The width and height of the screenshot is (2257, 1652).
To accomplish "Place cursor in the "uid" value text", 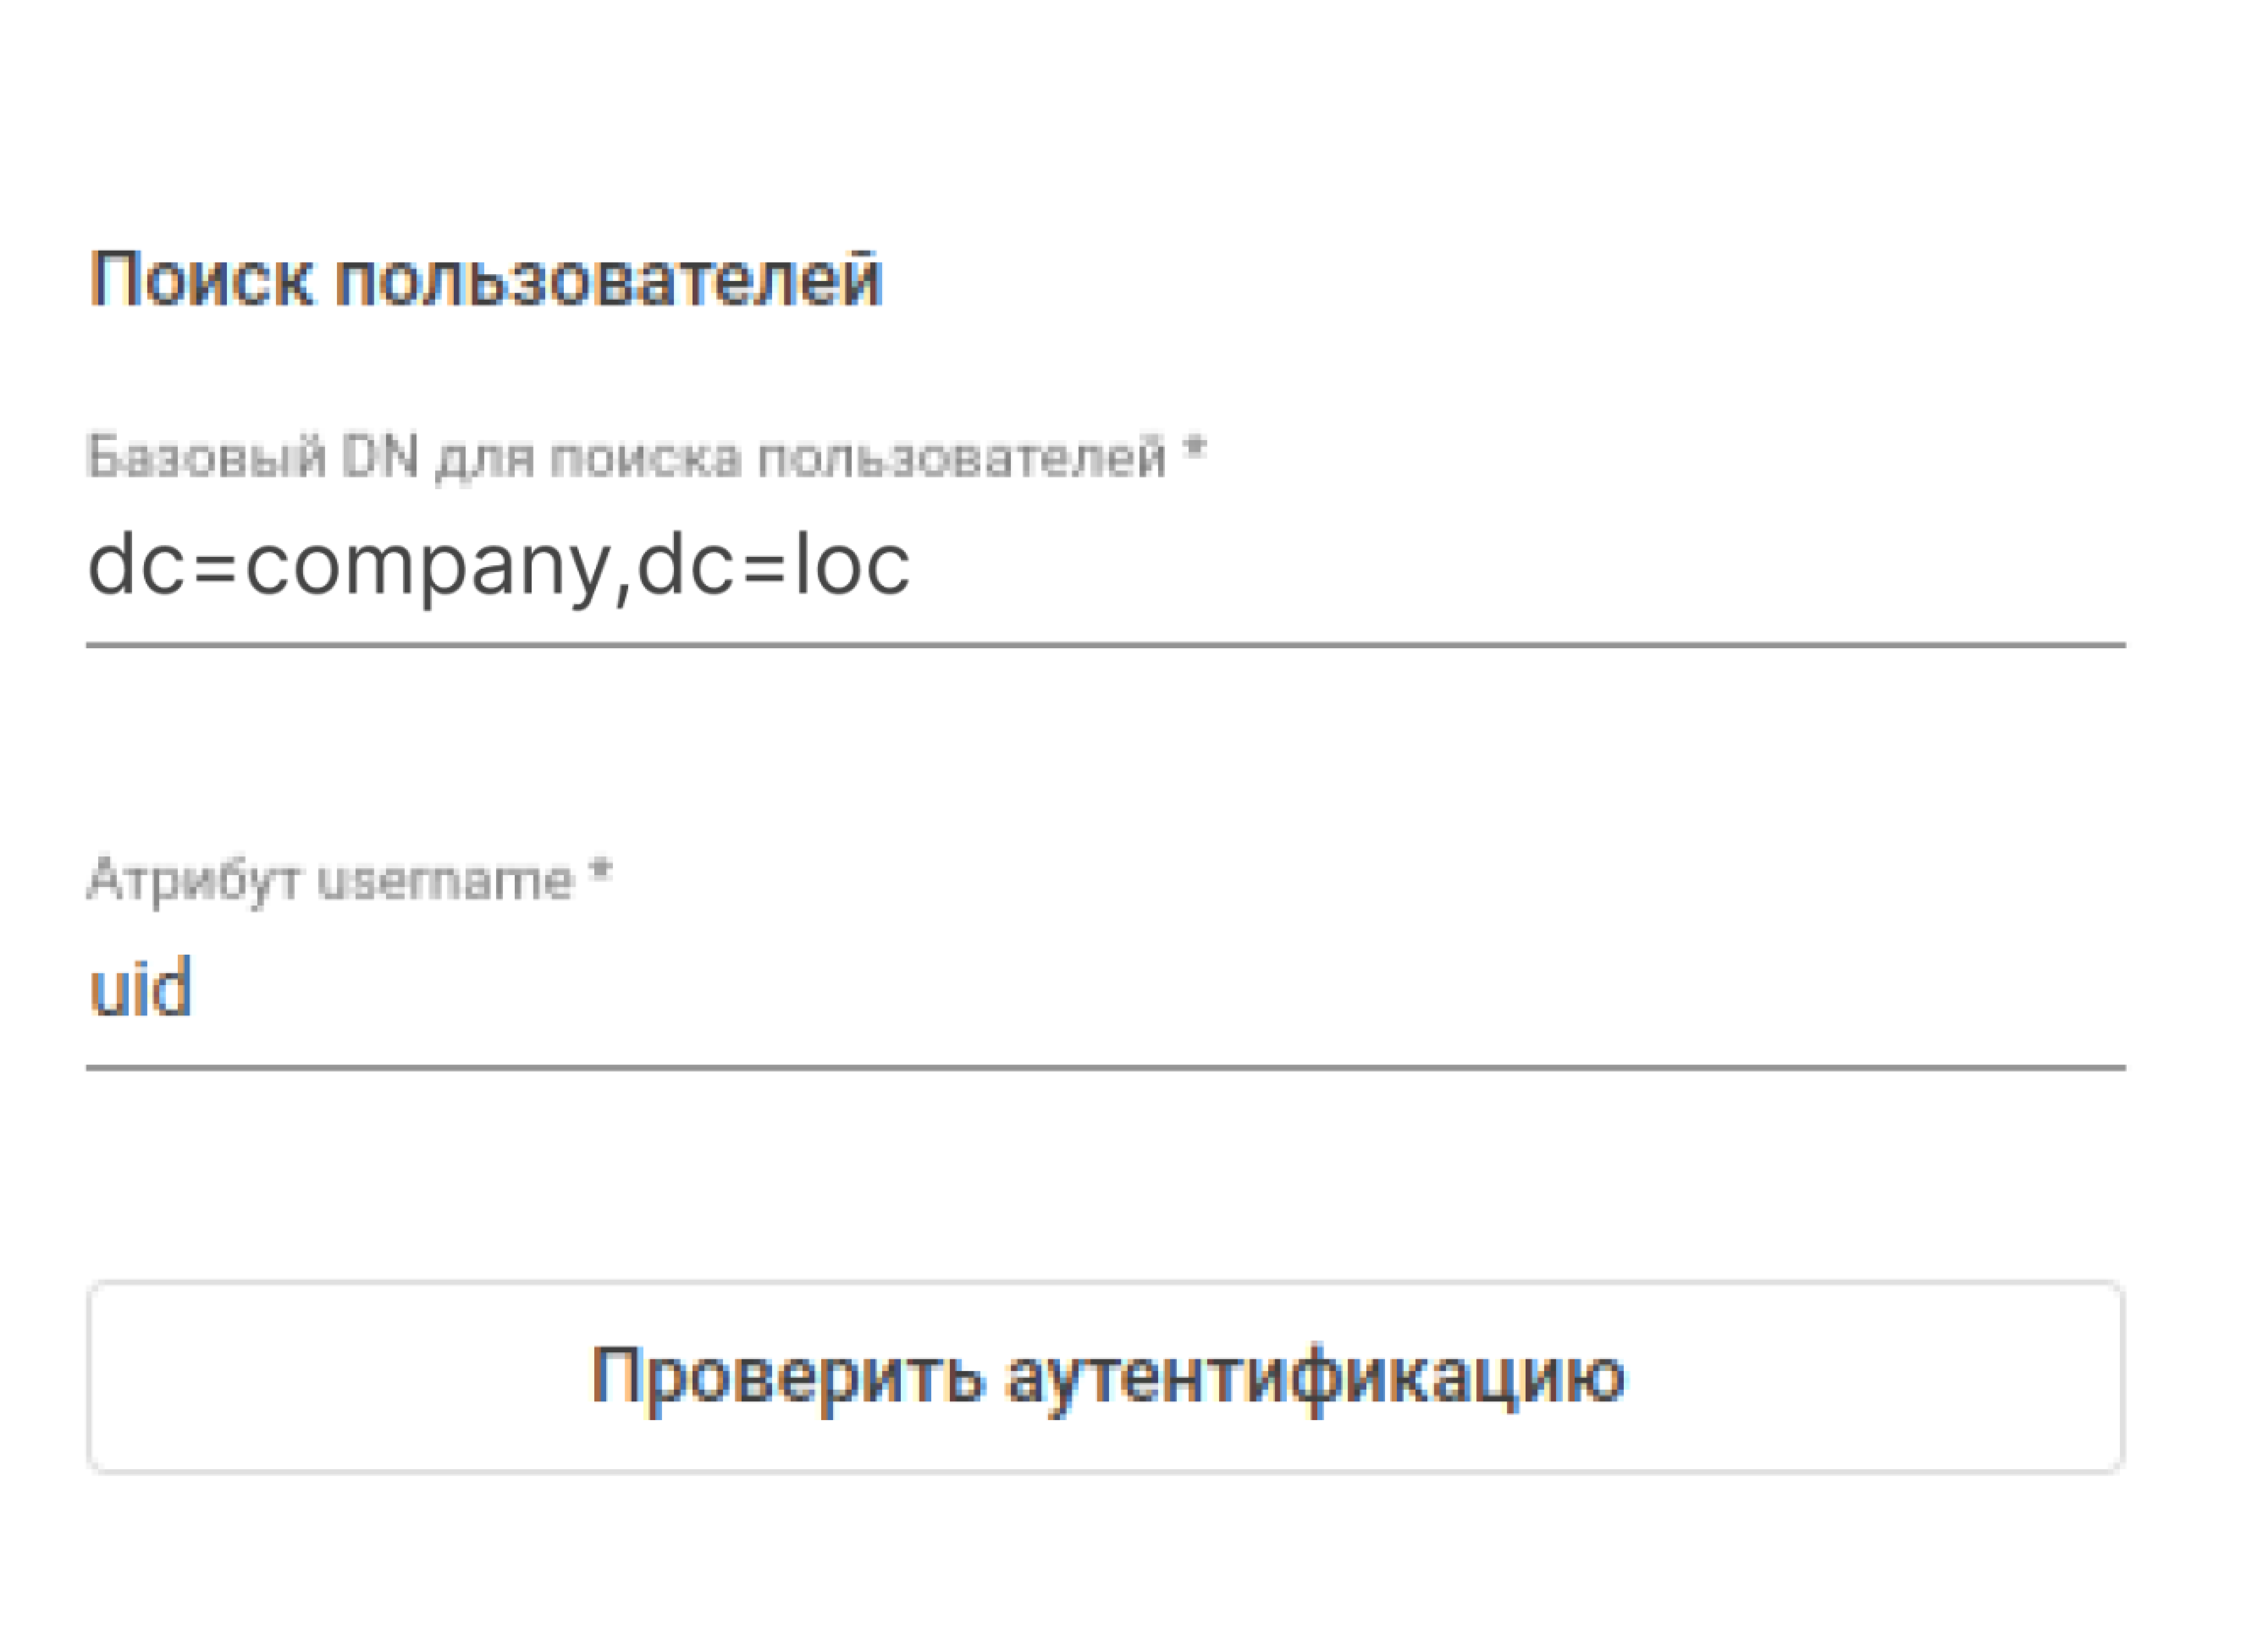I will pos(140,988).
